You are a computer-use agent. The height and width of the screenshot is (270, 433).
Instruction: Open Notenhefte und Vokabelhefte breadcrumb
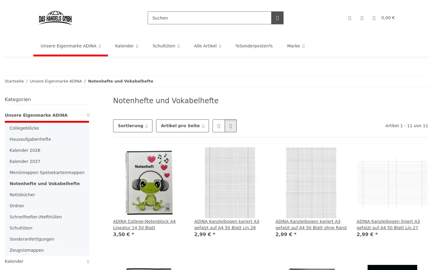click(x=121, y=81)
